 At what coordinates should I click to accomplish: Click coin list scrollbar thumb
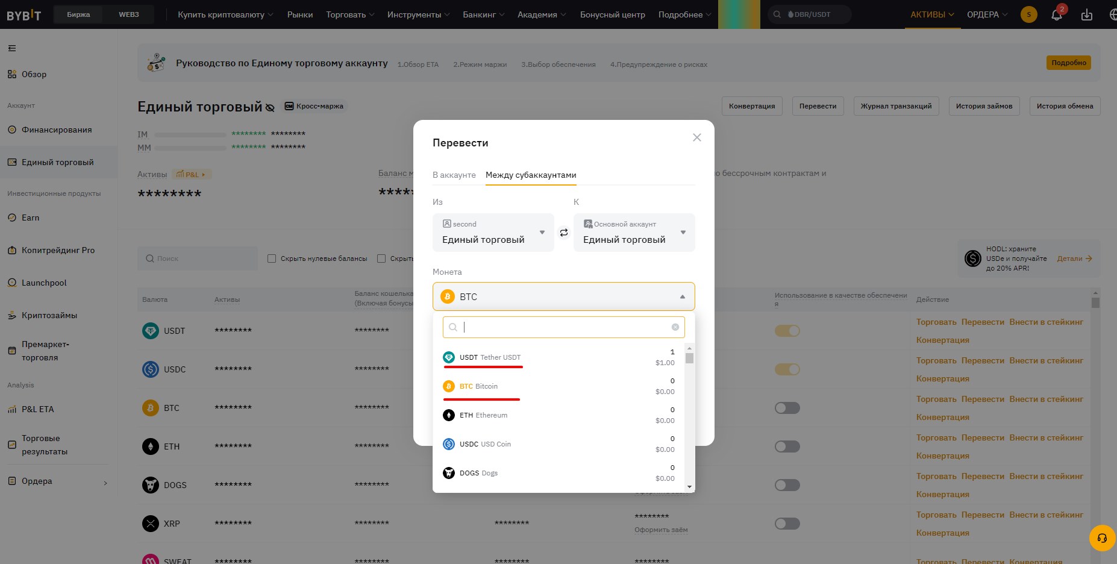[690, 358]
